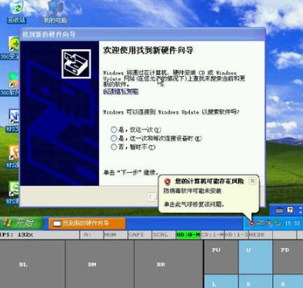303x288 pixels.
Task: Tap the BM mouse button pad
Action: pyautogui.click(x=100, y=264)
